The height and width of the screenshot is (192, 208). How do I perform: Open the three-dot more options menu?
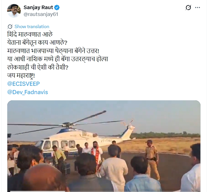(x=197, y=8)
